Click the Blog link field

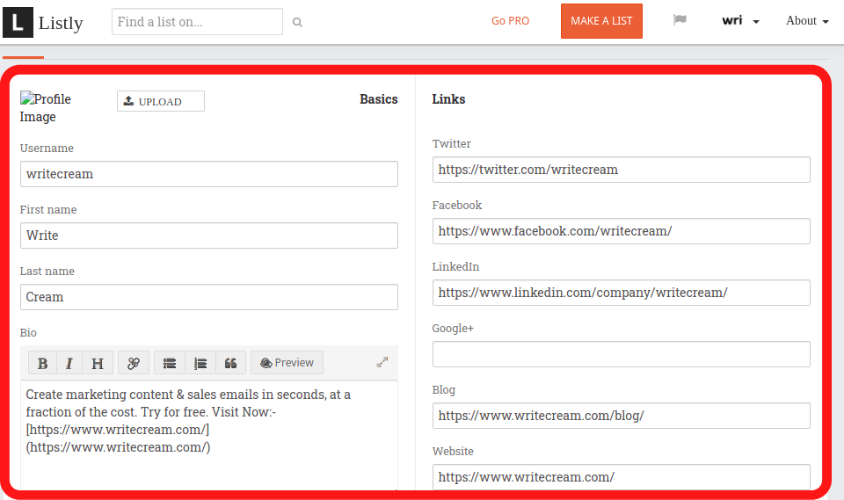[x=622, y=416]
